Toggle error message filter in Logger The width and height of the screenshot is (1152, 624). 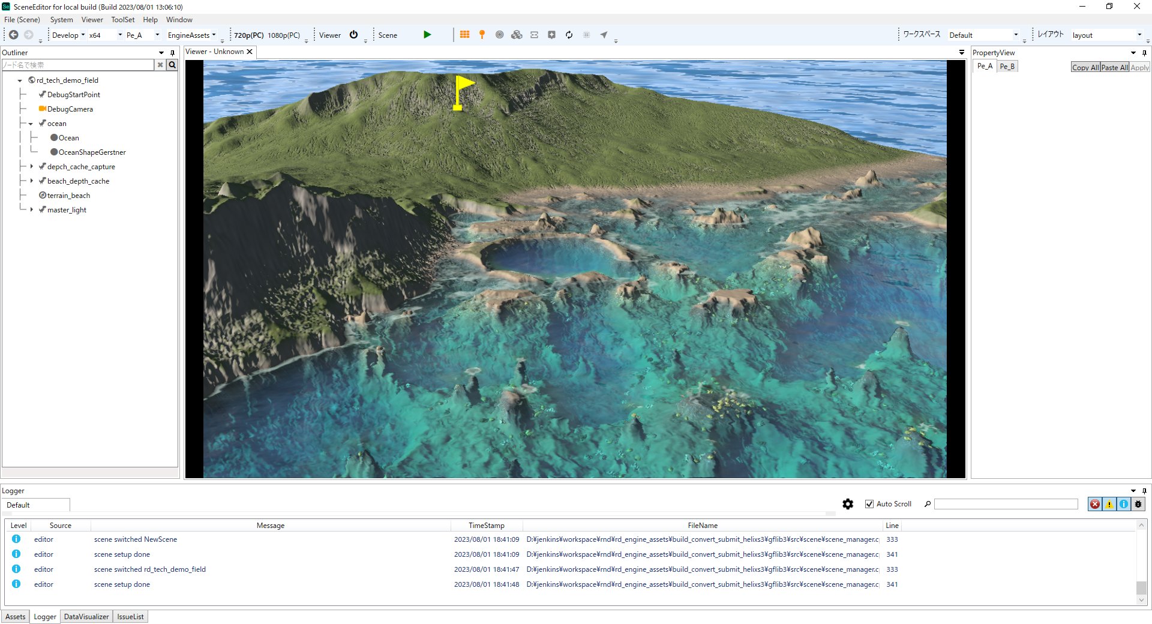point(1094,504)
